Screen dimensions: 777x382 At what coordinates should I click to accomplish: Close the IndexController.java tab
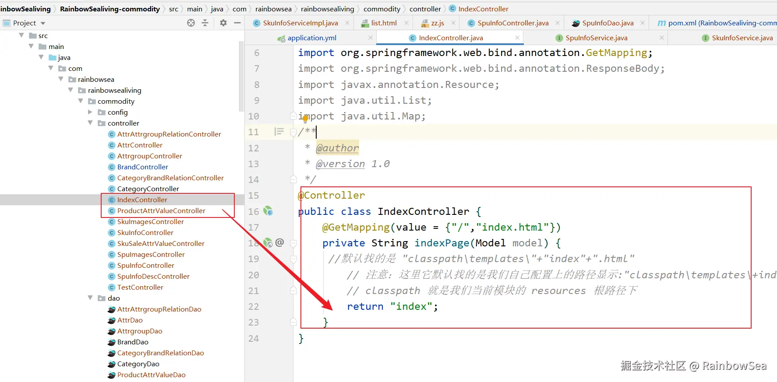coord(517,38)
